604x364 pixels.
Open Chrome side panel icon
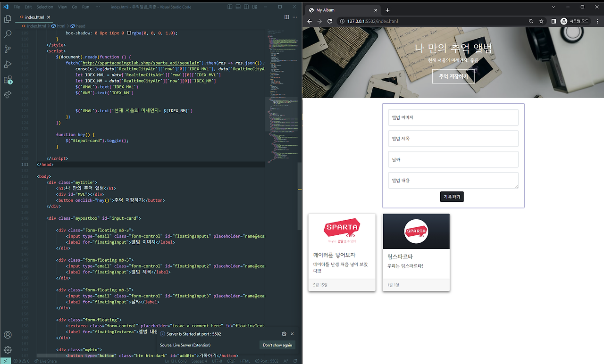pos(554,21)
